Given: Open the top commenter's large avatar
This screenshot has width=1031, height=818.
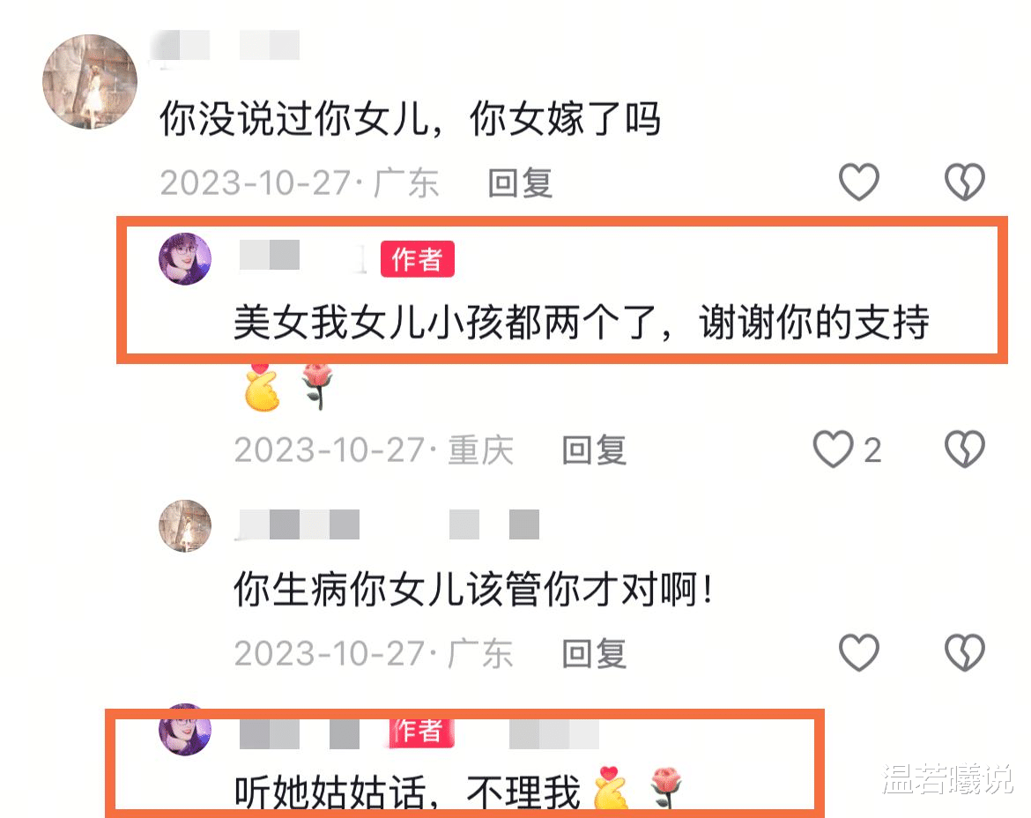Looking at the screenshot, I should [x=90, y=82].
